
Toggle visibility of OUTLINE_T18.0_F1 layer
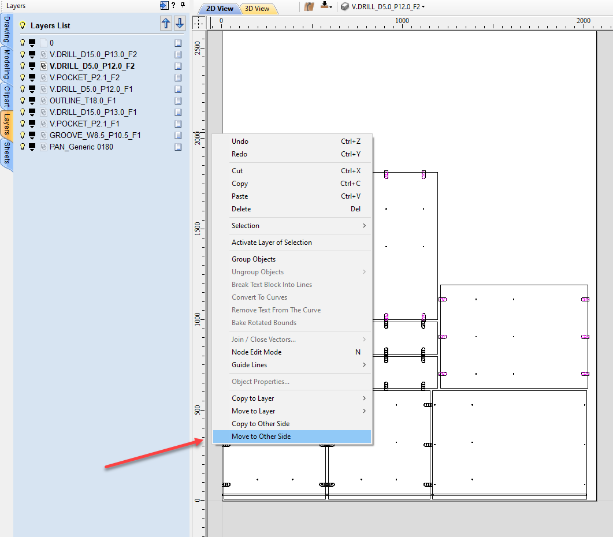[23, 100]
